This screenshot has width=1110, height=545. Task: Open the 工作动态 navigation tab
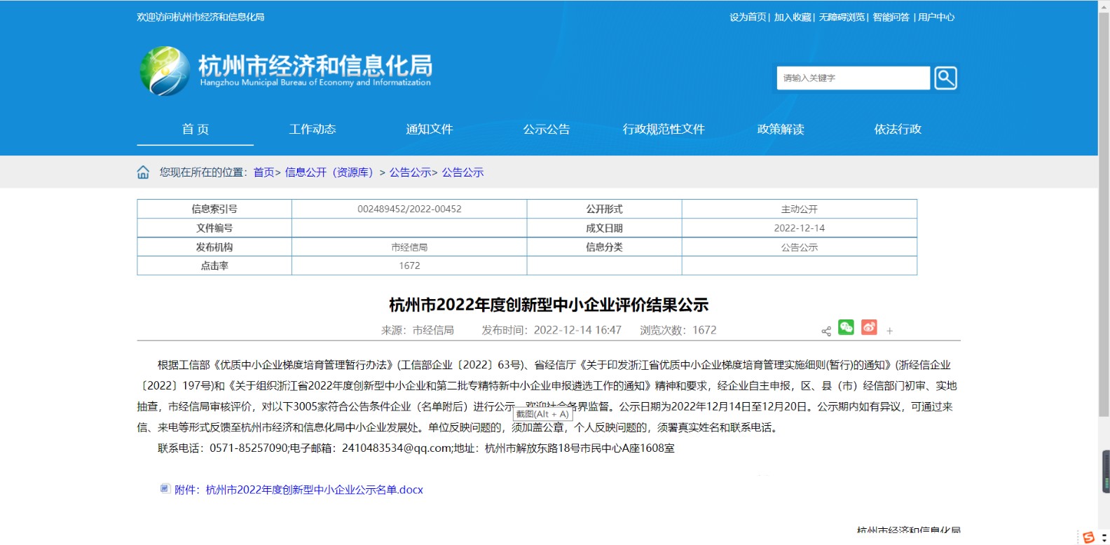(313, 129)
